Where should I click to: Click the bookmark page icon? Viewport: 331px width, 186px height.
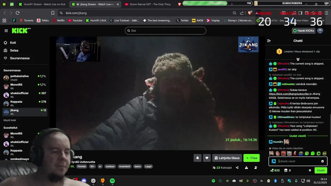(x=53, y=13)
